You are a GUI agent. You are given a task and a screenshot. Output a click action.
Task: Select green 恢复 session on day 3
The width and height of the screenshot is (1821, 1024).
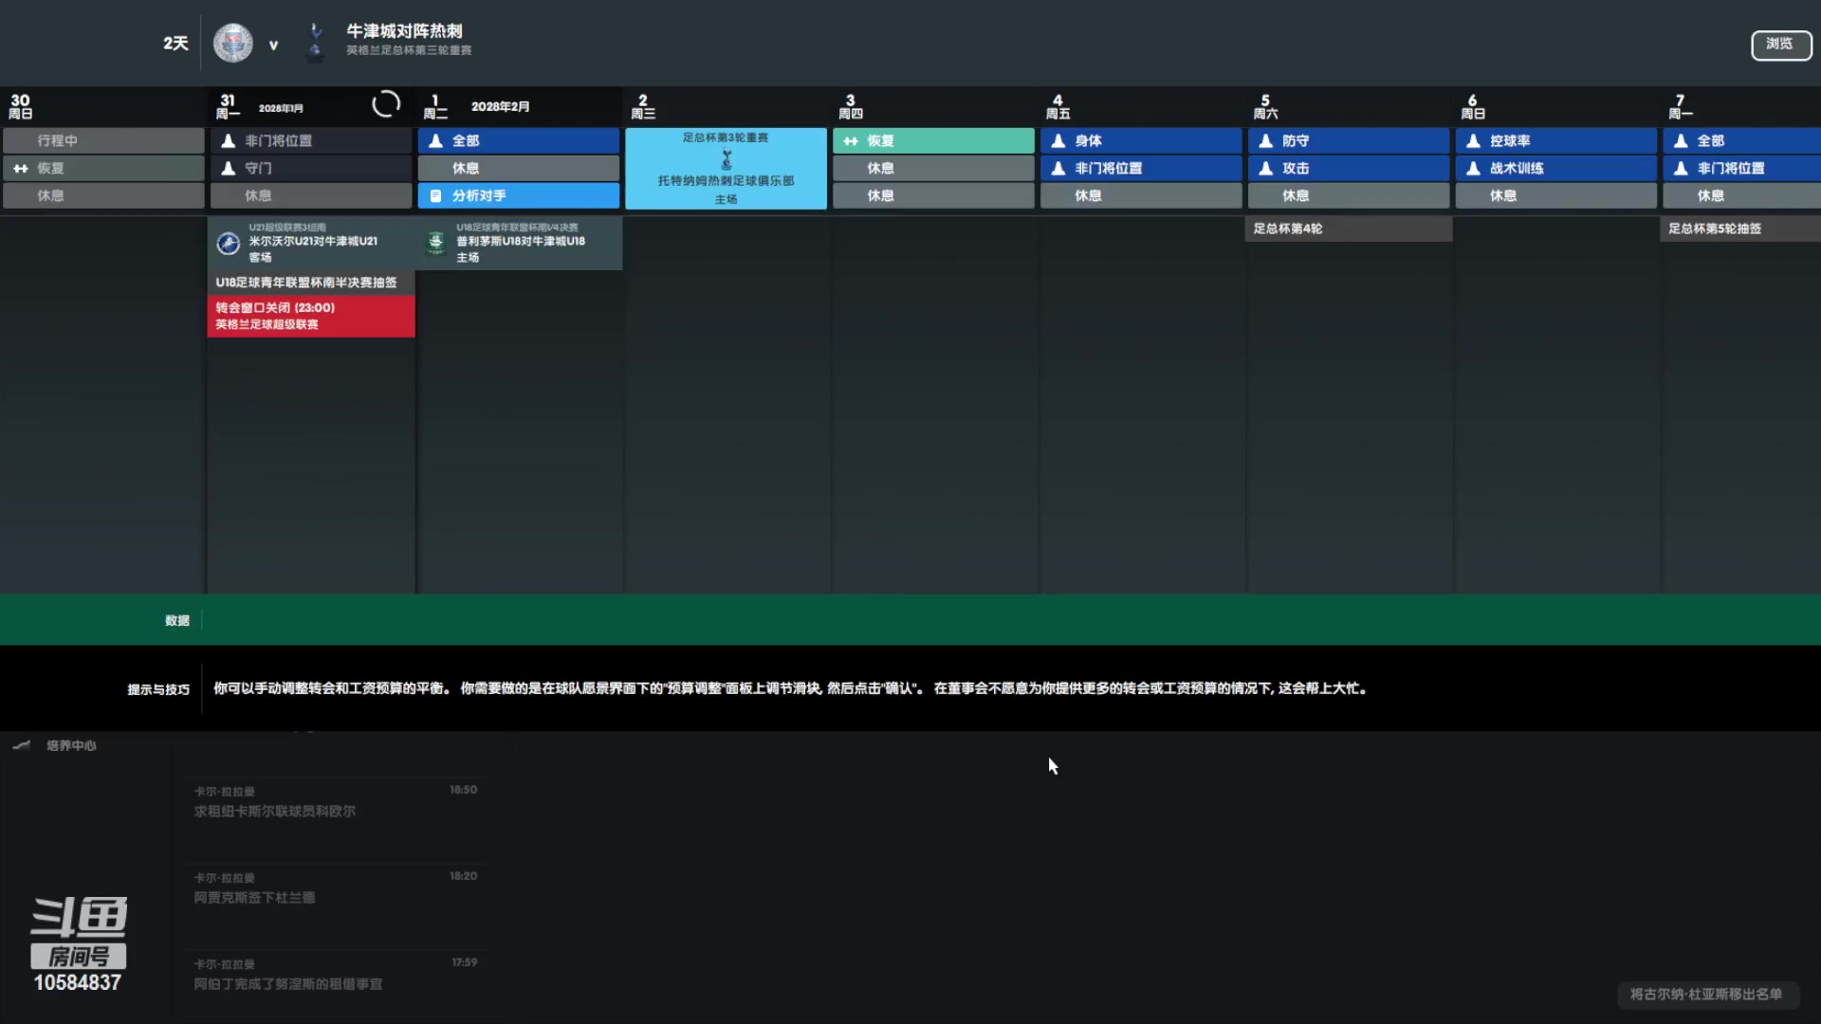click(x=933, y=140)
